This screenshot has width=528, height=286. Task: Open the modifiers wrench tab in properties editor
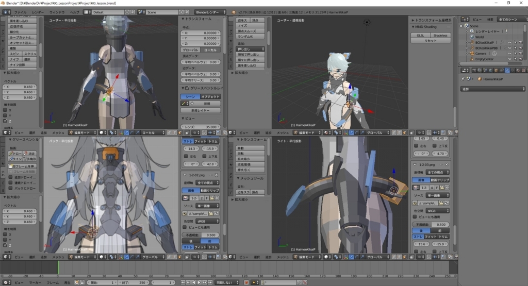pos(507,71)
